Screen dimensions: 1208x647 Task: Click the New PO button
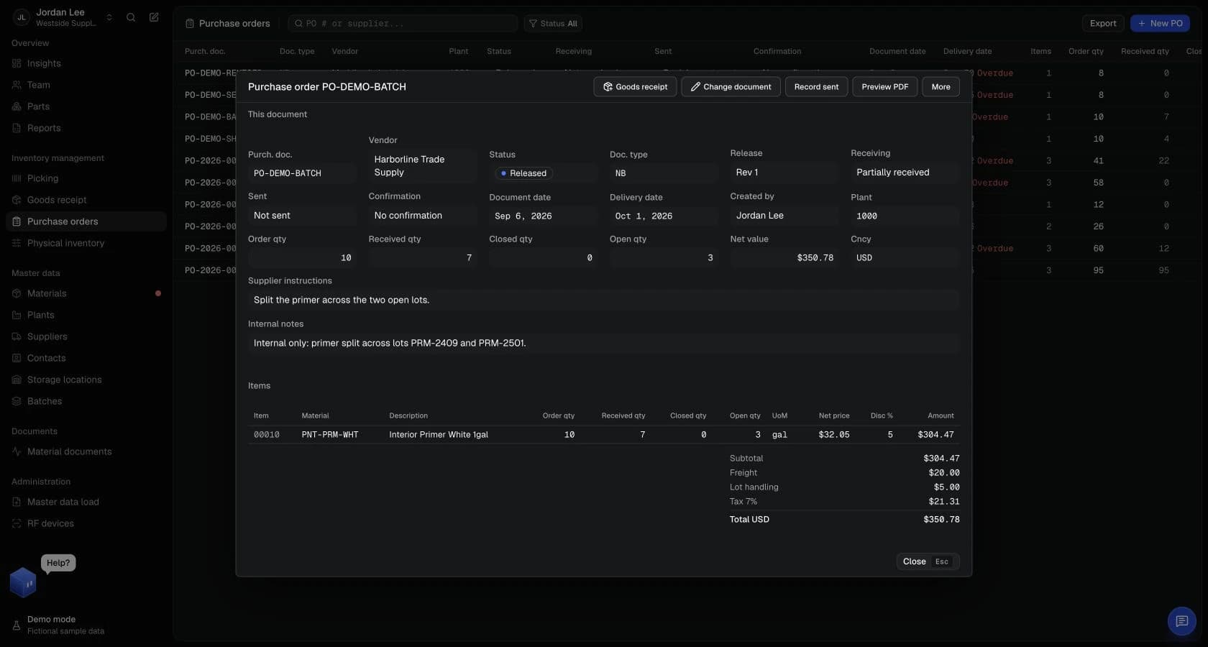[1160, 24]
